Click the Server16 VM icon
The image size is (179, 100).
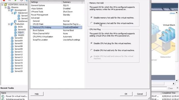(x=12, y=66)
